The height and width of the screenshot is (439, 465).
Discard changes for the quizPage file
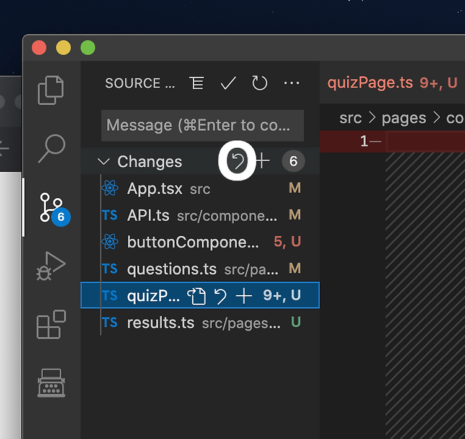pyautogui.click(x=220, y=296)
